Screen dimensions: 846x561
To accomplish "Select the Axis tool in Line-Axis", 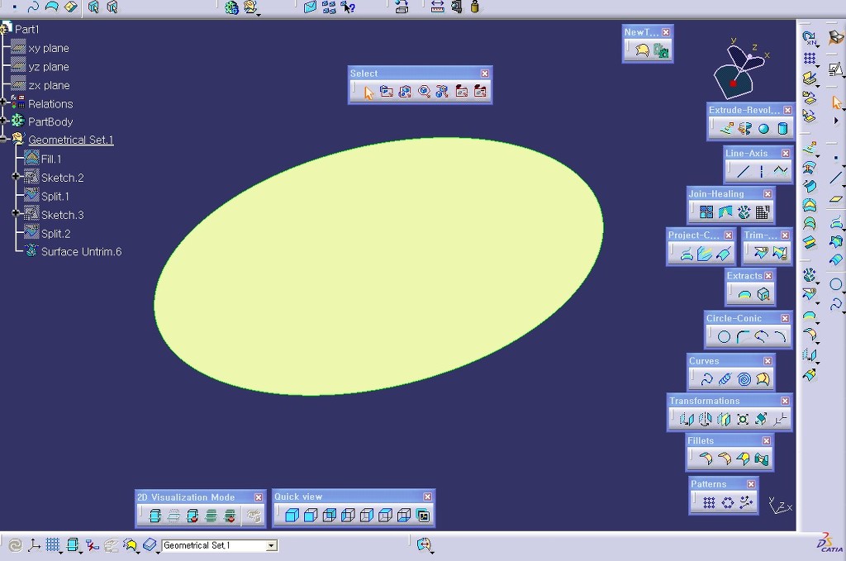I will click(761, 172).
